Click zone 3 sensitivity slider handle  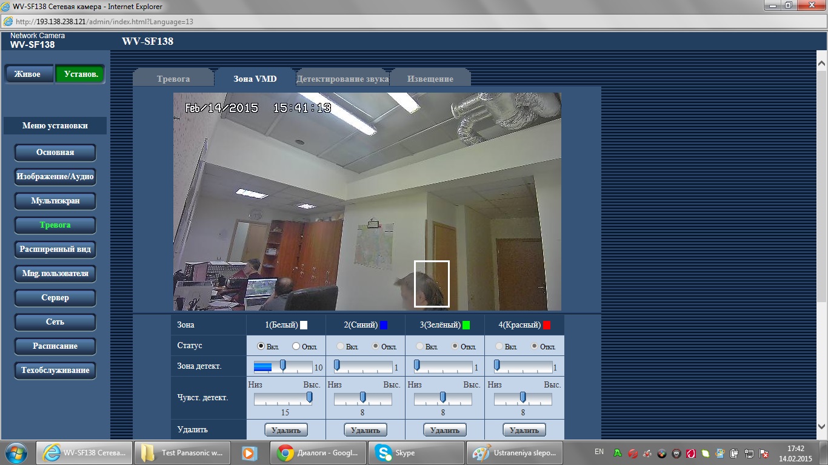442,397
